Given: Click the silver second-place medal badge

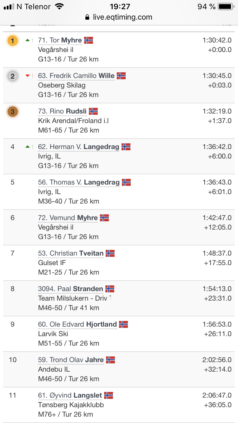Looking at the screenshot, I should click(x=12, y=76).
